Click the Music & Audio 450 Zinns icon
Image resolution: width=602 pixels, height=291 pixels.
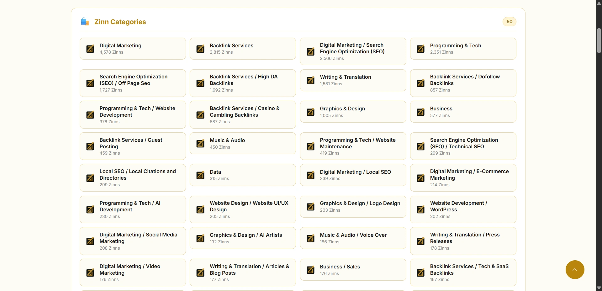click(200, 144)
